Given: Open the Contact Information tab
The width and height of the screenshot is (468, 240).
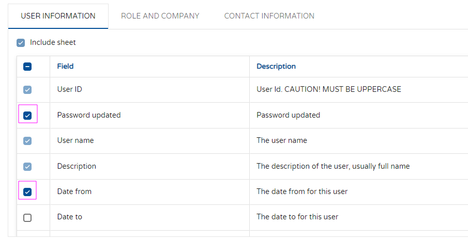Looking at the screenshot, I should 269,16.
